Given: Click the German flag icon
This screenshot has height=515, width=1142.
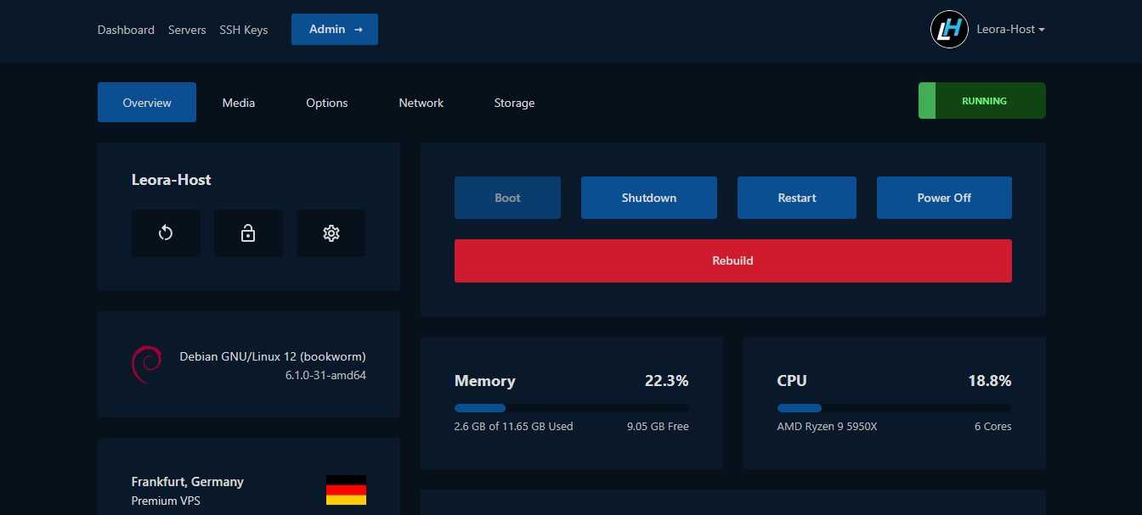Looking at the screenshot, I should click(x=346, y=490).
